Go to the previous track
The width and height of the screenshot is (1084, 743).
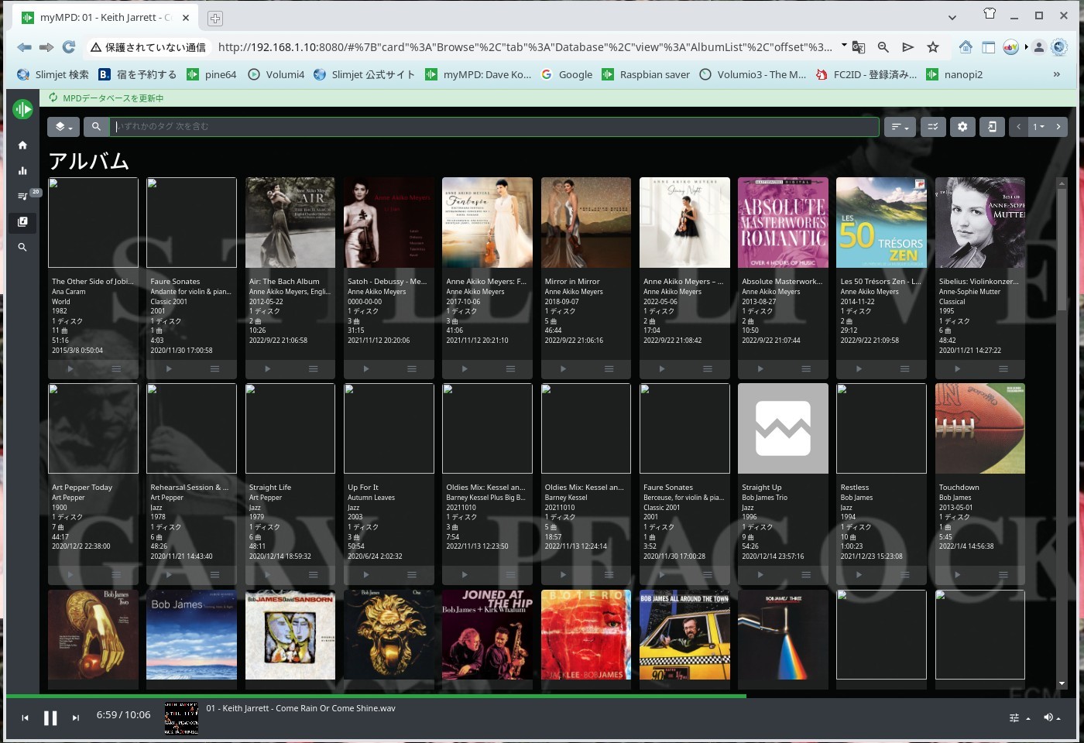(x=25, y=718)
